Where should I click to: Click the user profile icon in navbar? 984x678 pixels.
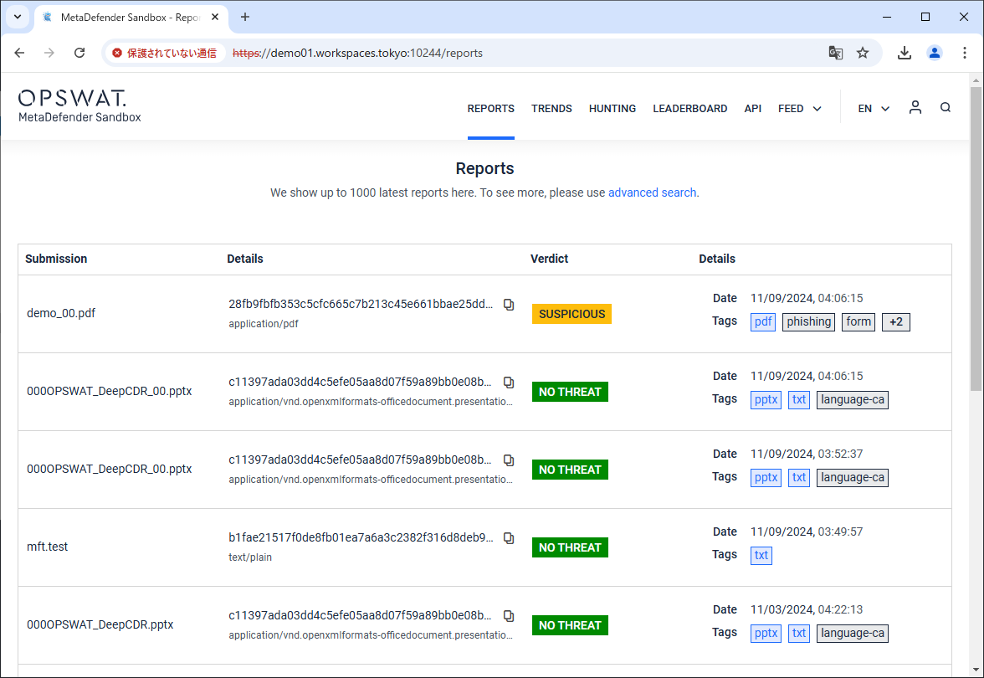tap(915, 107)
